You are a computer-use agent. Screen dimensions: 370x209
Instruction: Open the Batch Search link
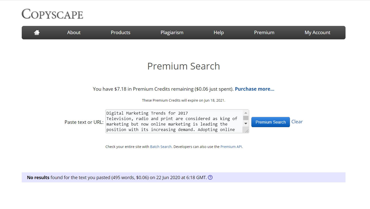click(x=161, y=147)
